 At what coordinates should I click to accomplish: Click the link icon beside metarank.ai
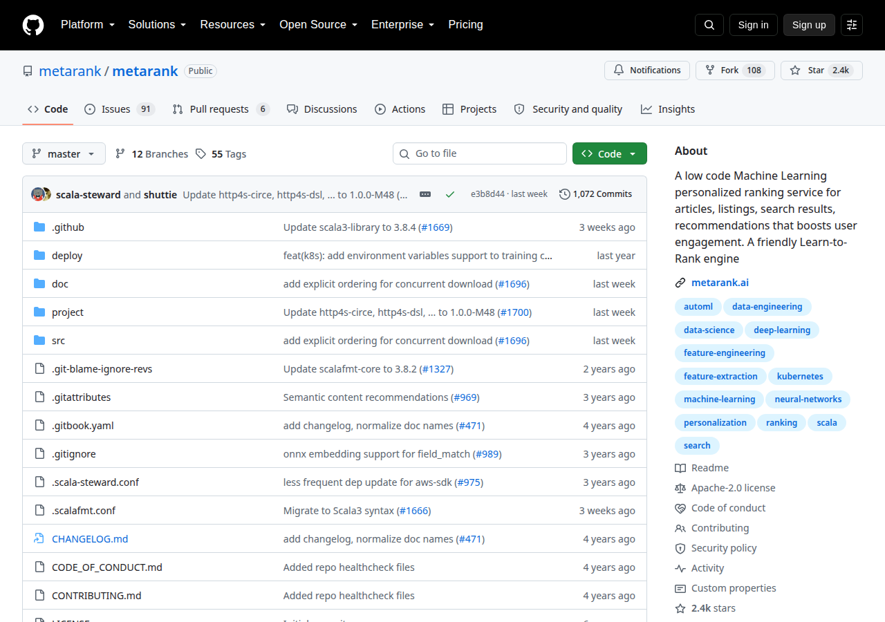(680, 283)
